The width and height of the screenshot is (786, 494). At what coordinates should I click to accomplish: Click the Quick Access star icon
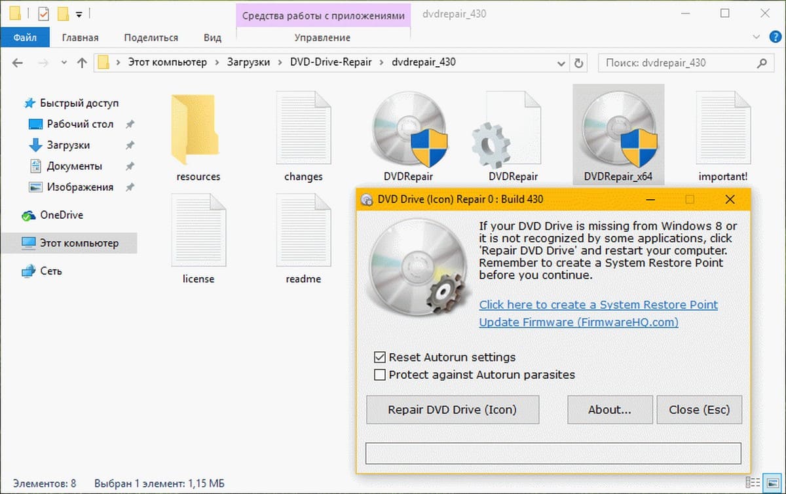(x=29, y=103)
